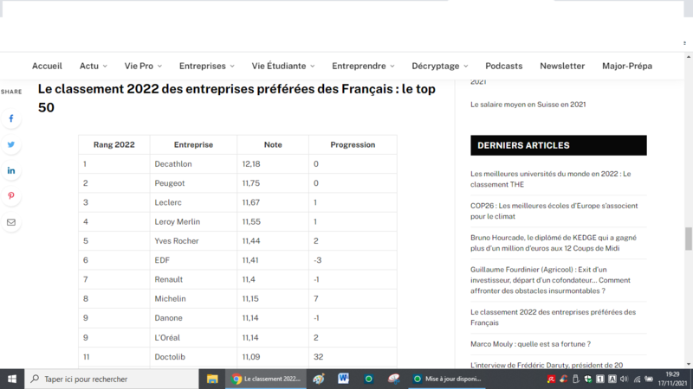Open green circle app next to Word
The image size is (693, 389).
[x=369, y=379]
